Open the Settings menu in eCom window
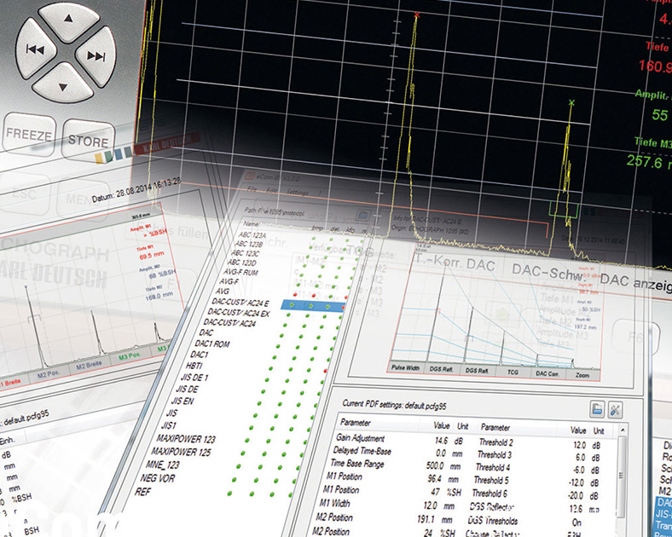 click(x=298, y=193)
